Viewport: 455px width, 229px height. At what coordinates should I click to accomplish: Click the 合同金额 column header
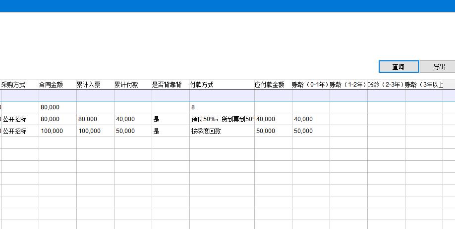[x=51, y=85]
